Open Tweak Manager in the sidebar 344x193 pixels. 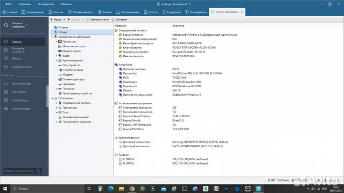[x=21, y=109]
